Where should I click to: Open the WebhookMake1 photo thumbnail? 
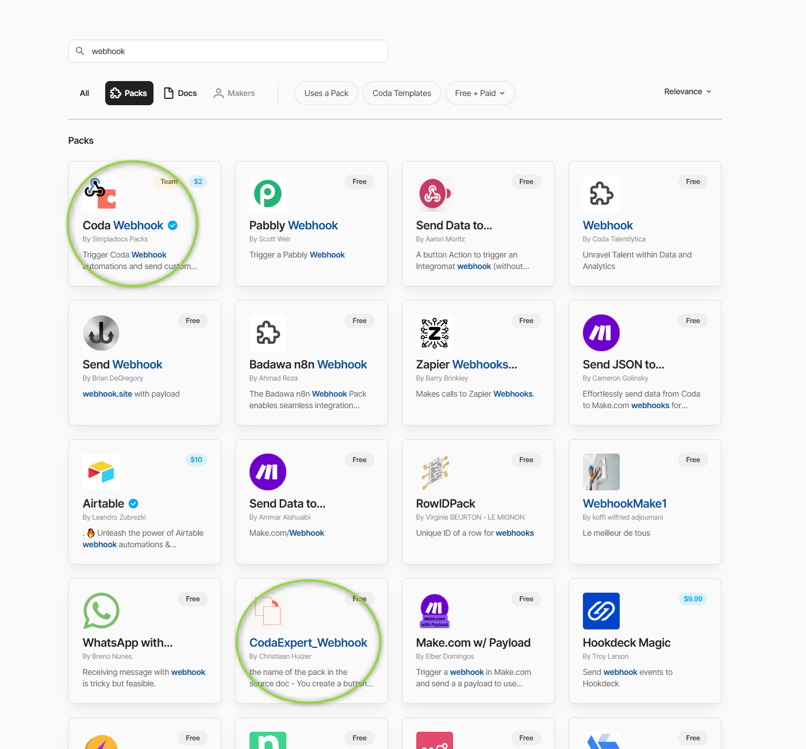click(x=601, y=472)
